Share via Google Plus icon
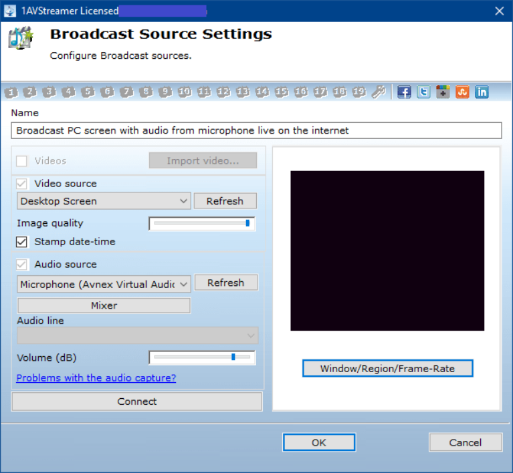 coord(443,92)
